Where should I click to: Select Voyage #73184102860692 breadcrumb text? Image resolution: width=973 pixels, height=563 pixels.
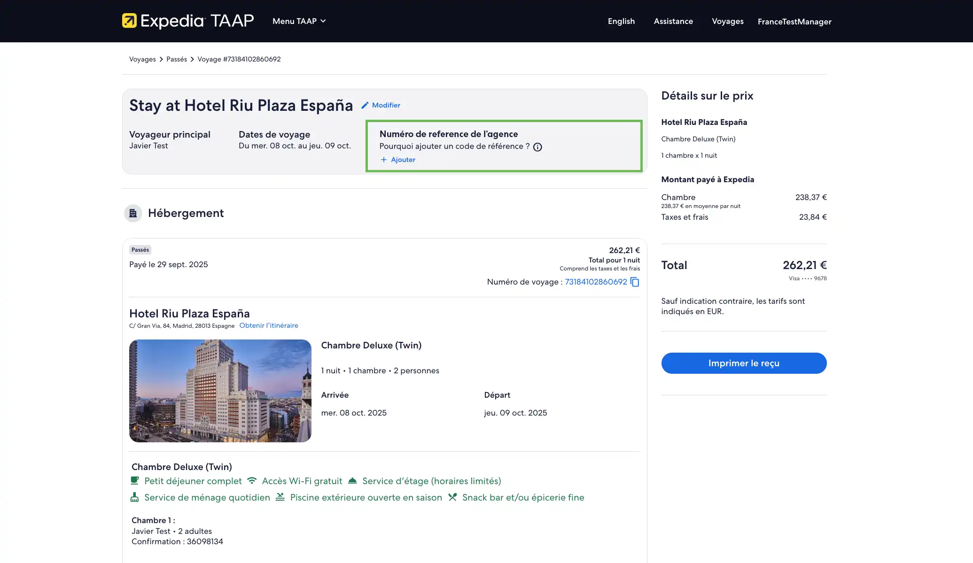click(239, 59)
